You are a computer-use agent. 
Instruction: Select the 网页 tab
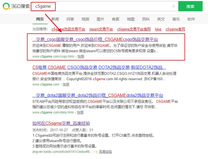pos(40,19)
